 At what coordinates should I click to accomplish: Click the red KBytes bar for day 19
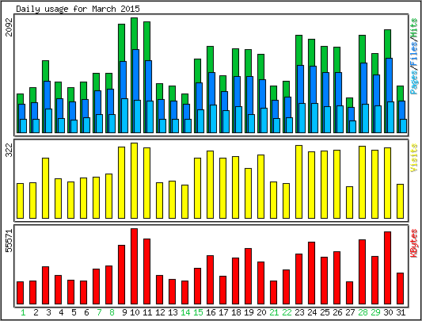pos(248,277)
